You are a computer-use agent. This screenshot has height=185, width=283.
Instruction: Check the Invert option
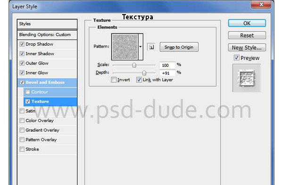(x=114, y=80)
